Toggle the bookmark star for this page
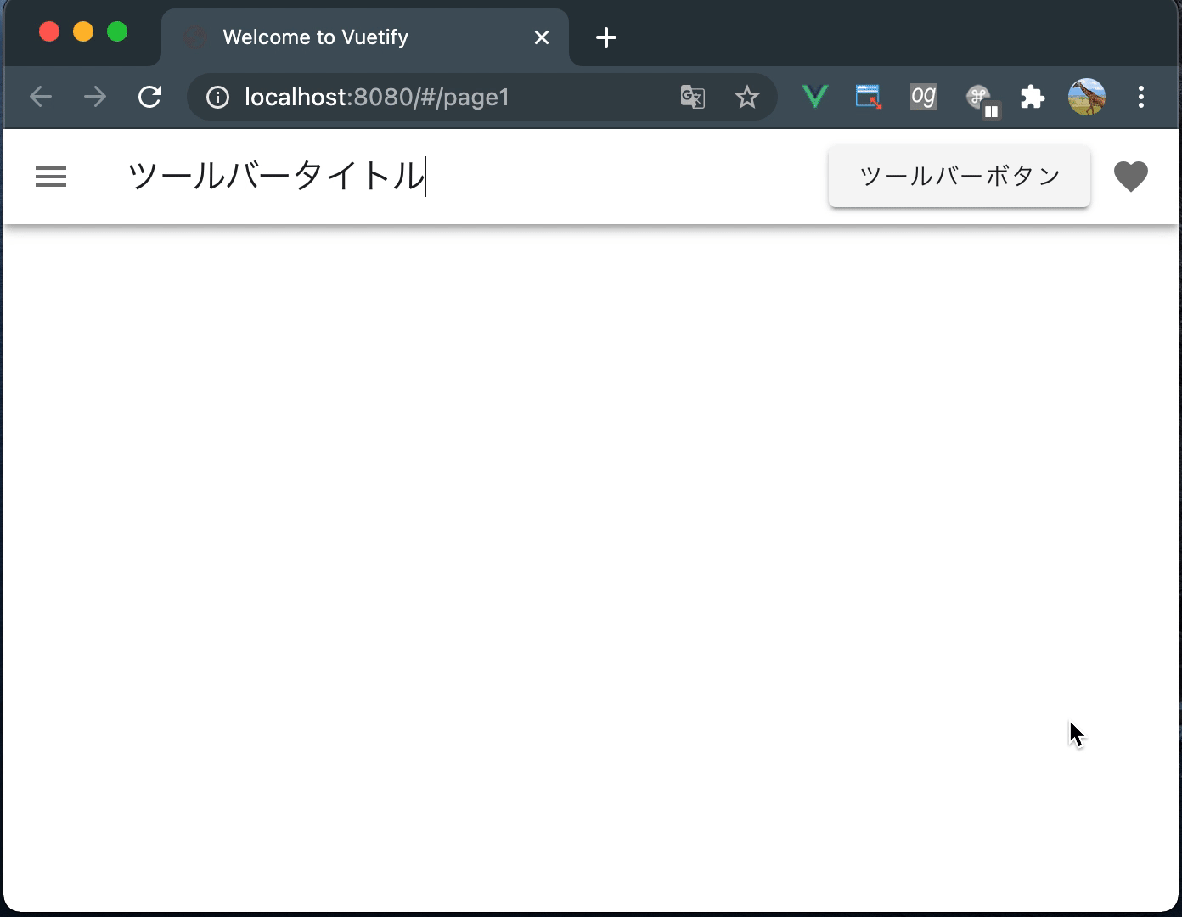Viewport: 1182px width, 917px height. coord(747,96)
